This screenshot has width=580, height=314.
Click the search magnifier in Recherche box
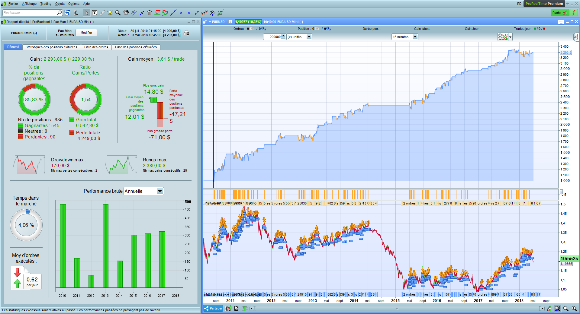[60, 13]
